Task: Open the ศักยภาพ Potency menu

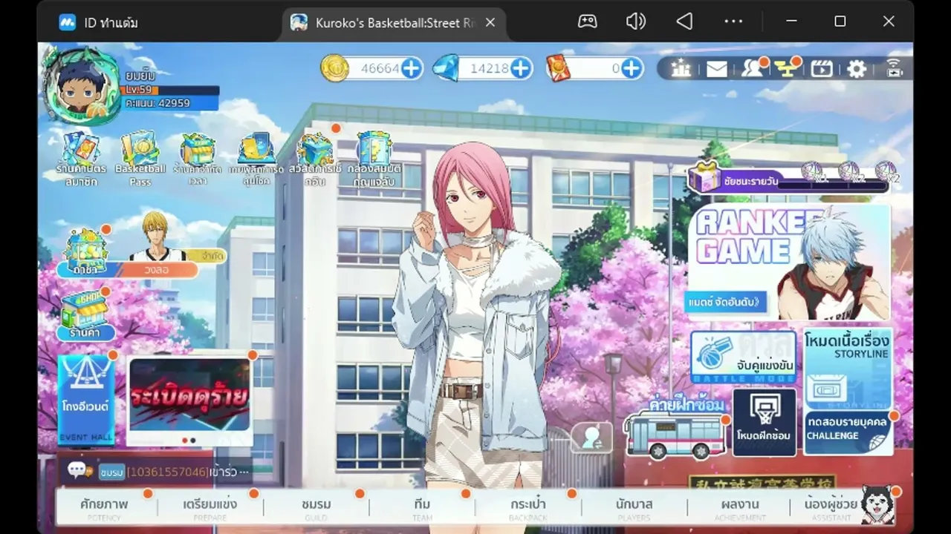Action: click(x=105, y=507)
